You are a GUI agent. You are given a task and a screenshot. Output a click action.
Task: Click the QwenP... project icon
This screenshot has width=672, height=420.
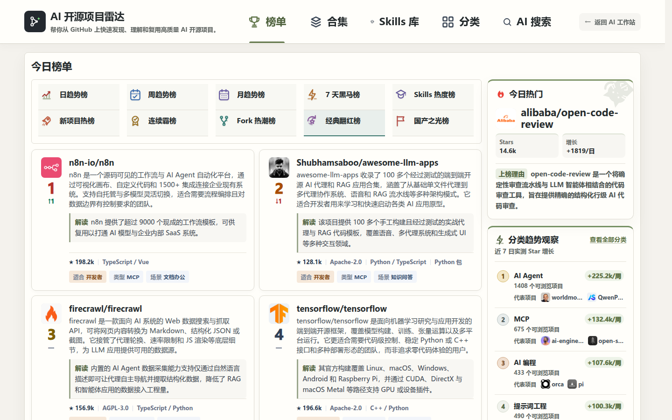coord(592,297)
